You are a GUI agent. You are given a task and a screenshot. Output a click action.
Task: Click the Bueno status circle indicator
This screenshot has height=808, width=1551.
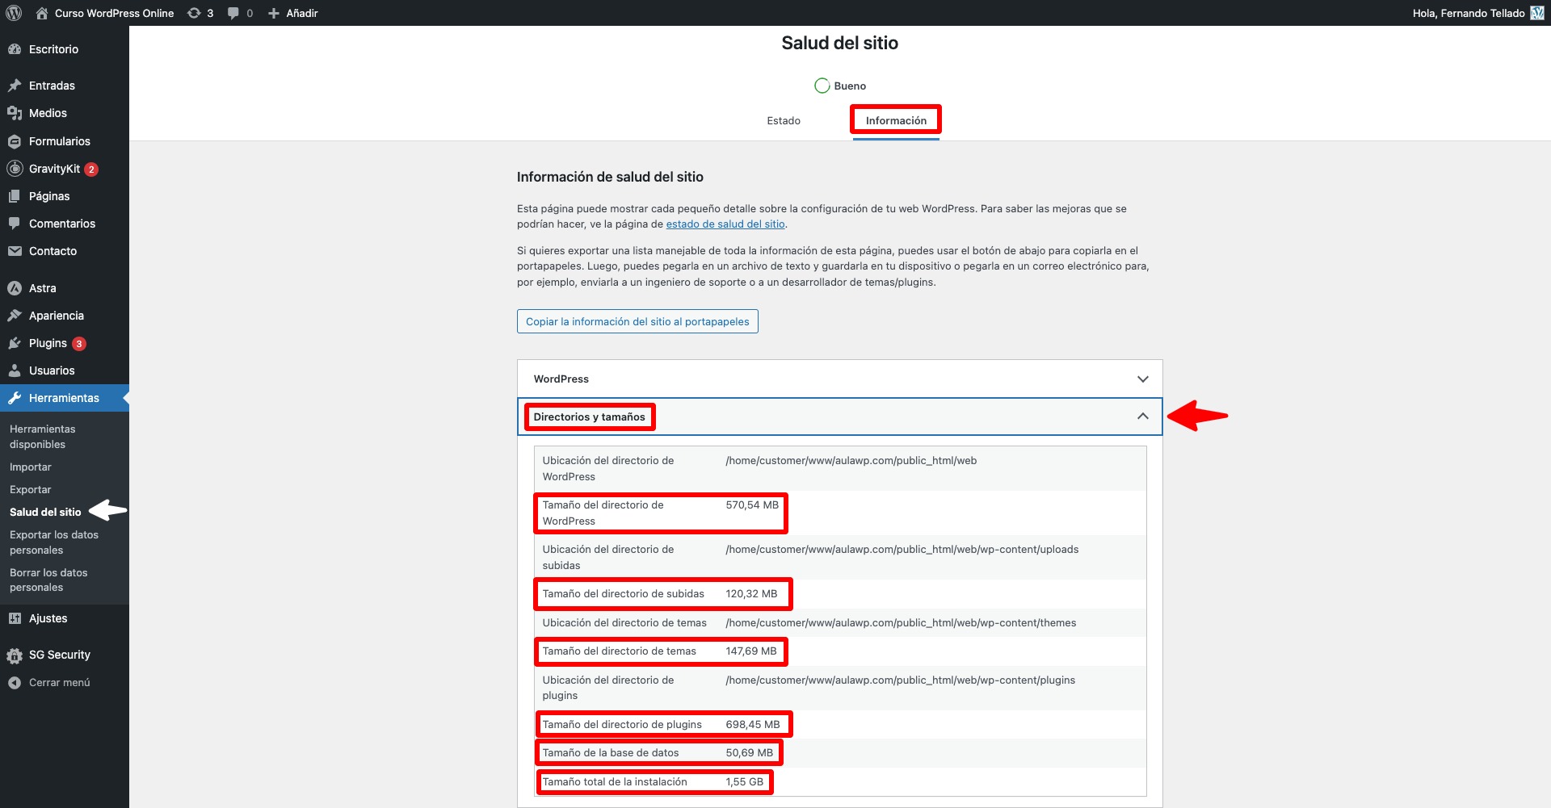[822, 86]
